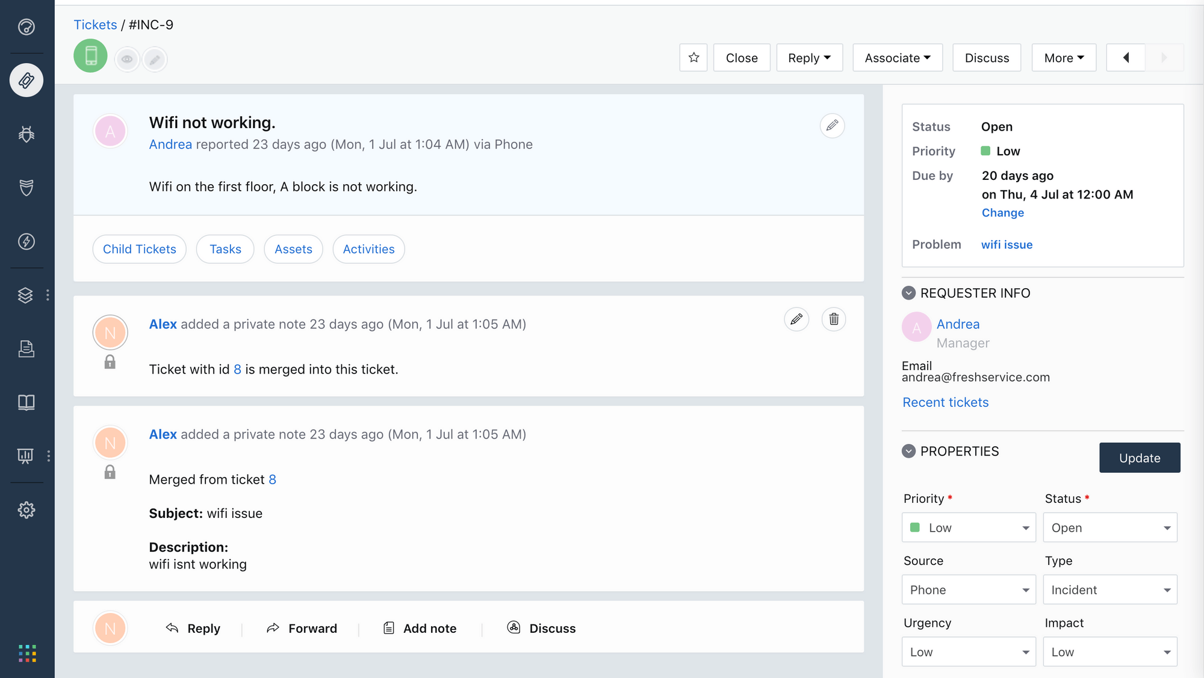Collapse the Requester Info section
The image size is (1204, 678).
(908, 293)
